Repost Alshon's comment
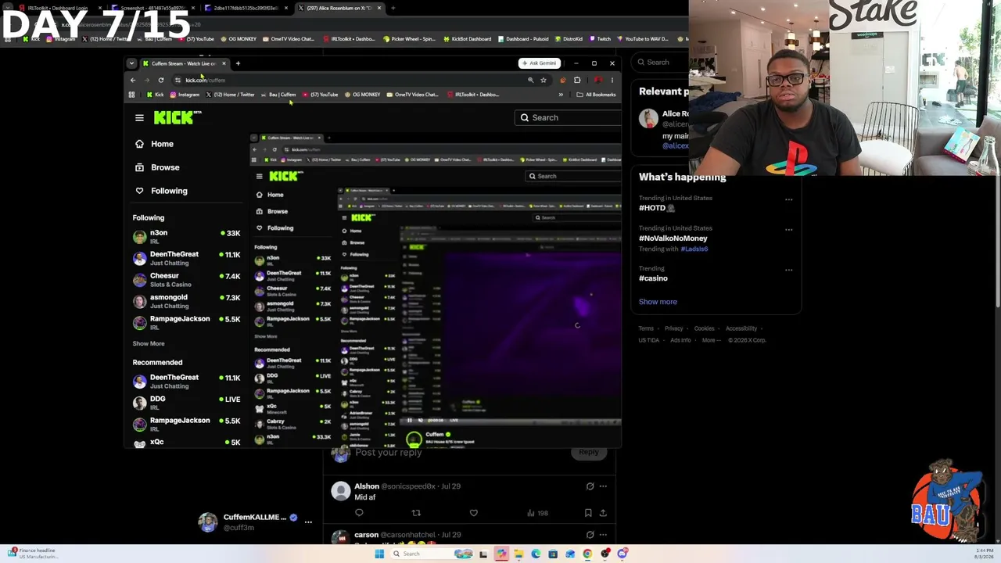The image size is (1001, 563). click(x=416, y=513)
